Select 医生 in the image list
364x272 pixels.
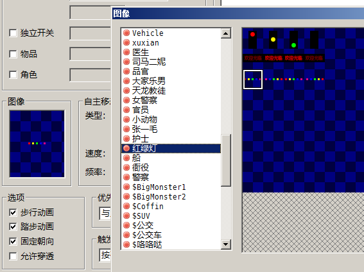(171, 53)
